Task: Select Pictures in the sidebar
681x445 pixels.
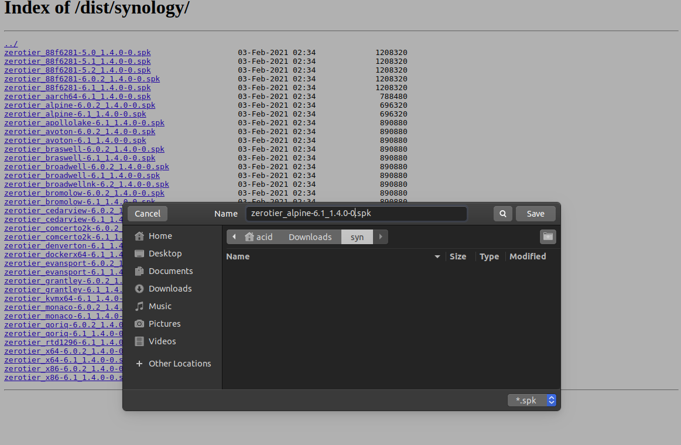Action: [x=157, y=324]
